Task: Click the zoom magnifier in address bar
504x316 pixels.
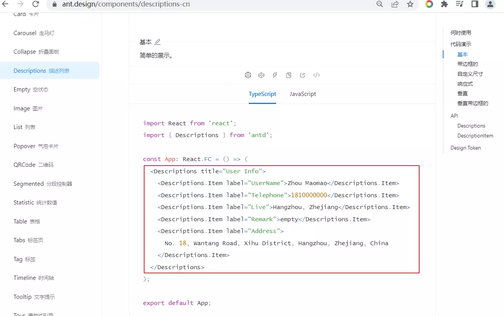Action: [380, 4]
